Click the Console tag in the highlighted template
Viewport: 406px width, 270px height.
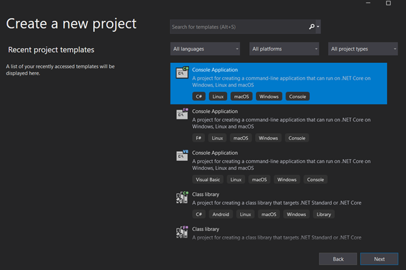(297, 96)
